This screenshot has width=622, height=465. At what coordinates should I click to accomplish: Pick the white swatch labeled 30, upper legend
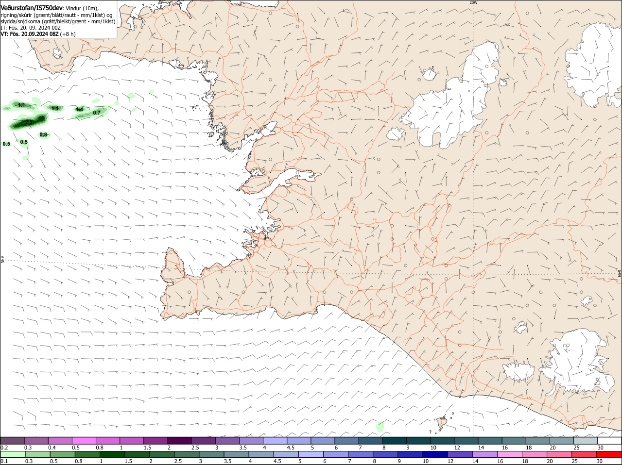click(x=609, y=440)
